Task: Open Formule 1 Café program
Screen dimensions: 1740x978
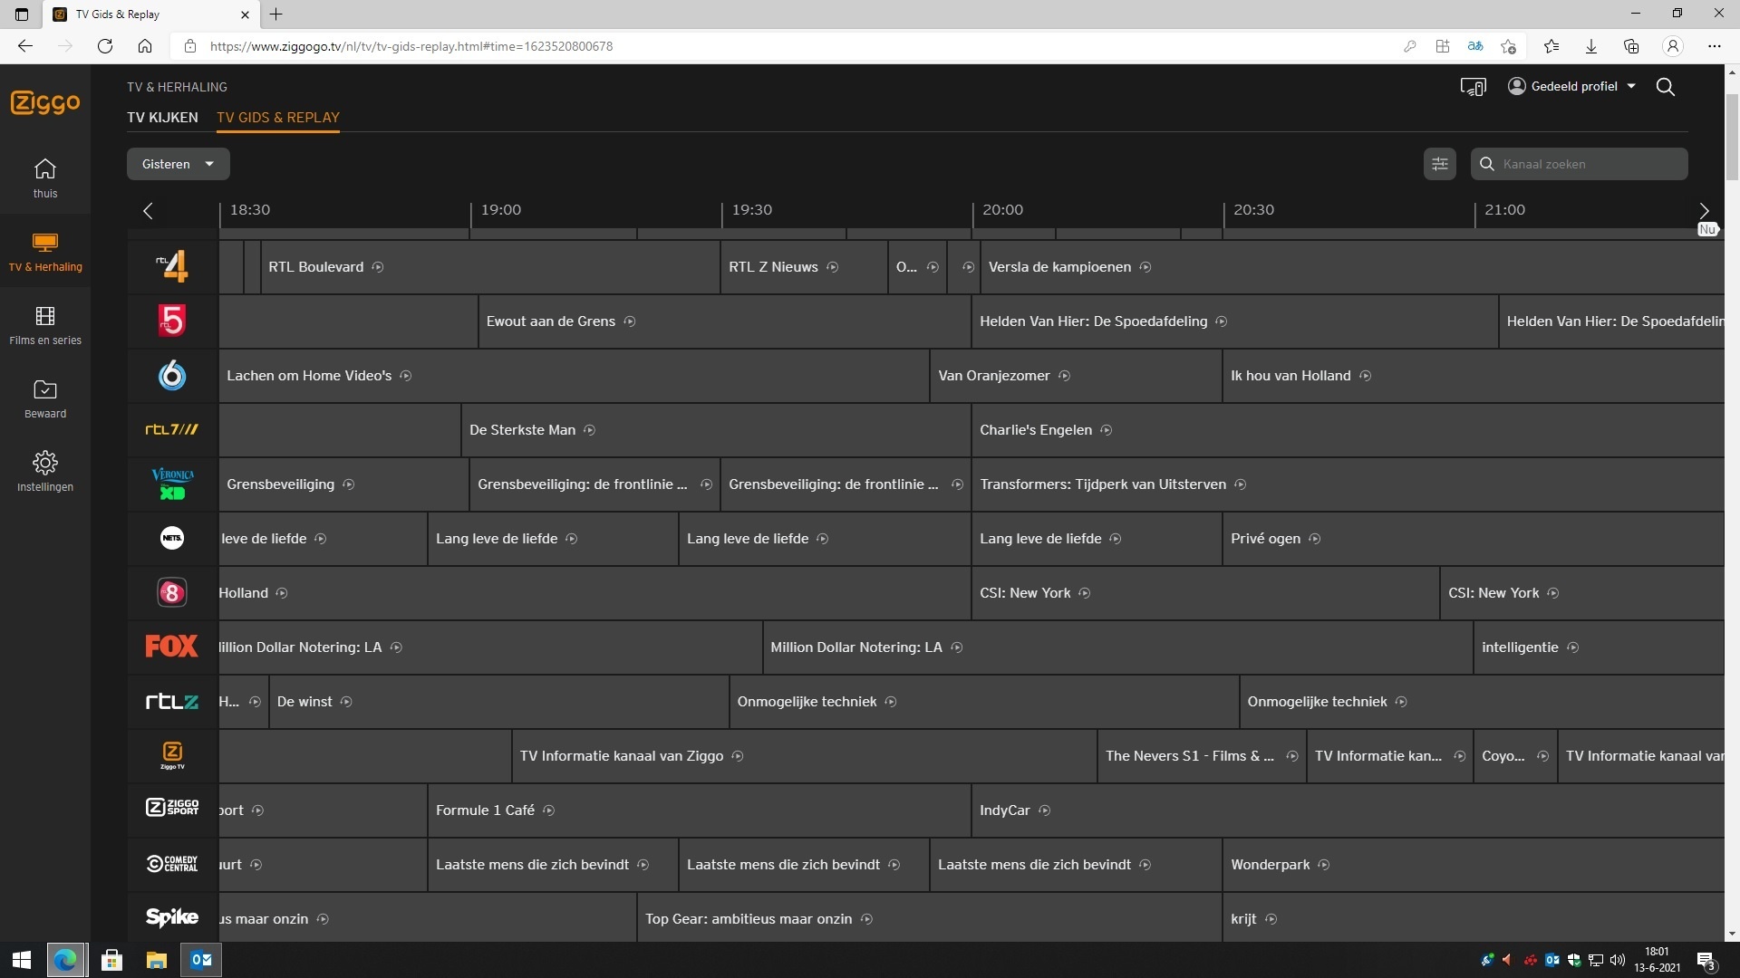Action: [699, 810]
